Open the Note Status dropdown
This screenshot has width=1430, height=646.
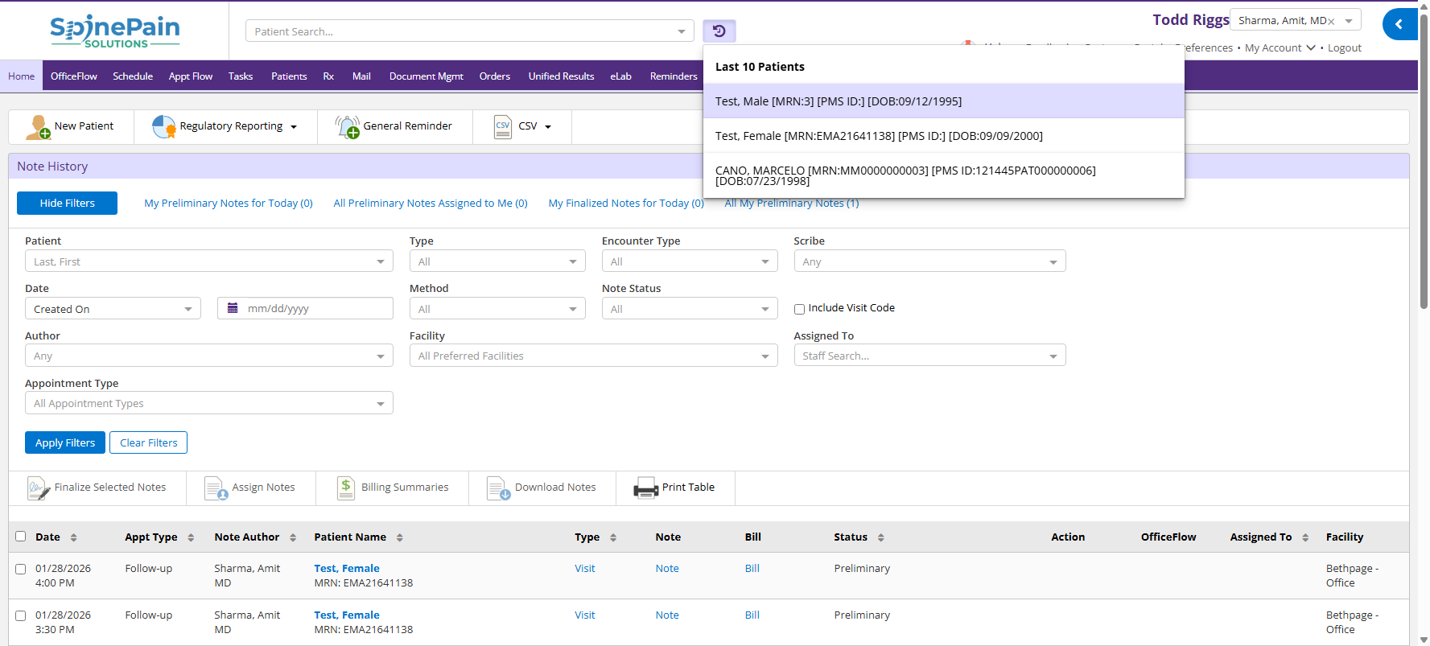pos(689,309)
